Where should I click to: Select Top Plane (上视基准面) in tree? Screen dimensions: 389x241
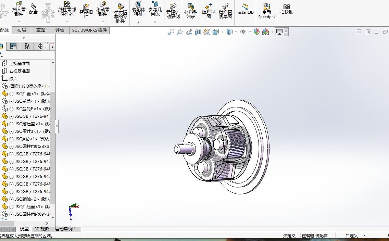pyautogui.click(x=20, y=63)
